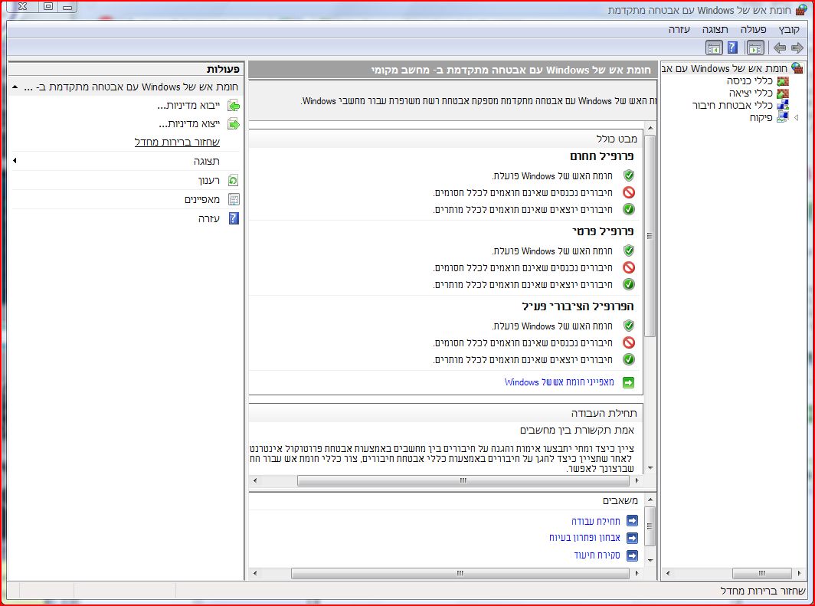815x606 pixels.
Task: Click center pane bottom horizontal scrollbar thumb
Action: pyautogui.click(x=460, y=573)
